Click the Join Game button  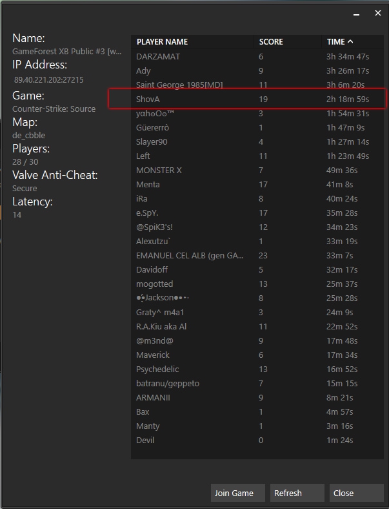tap(237, 493)
